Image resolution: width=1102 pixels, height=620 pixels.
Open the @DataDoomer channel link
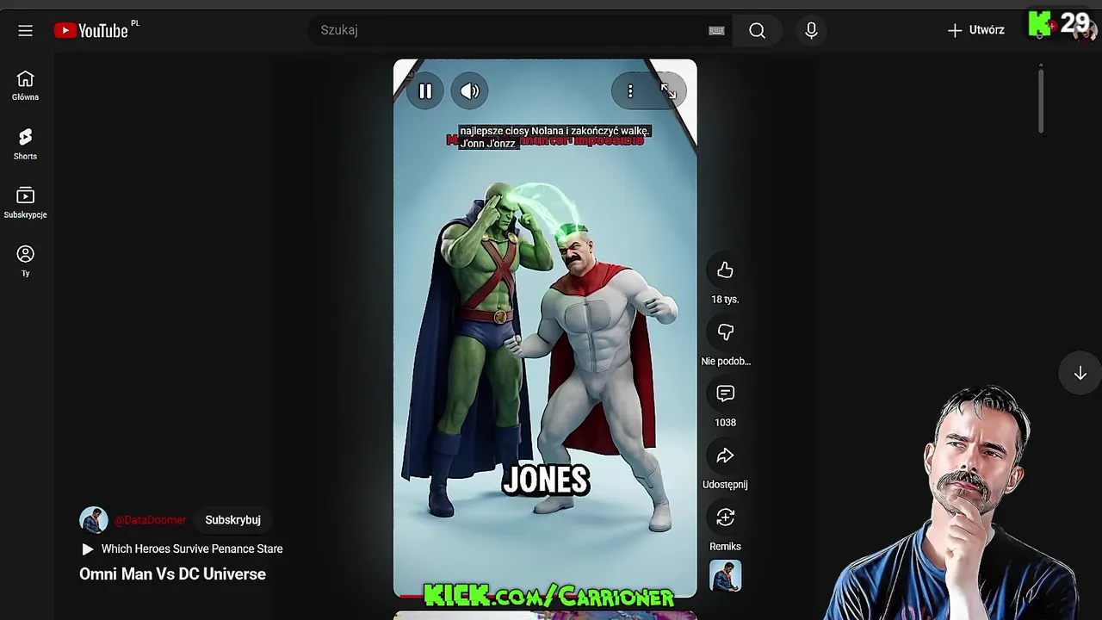[x=150, y=520]
